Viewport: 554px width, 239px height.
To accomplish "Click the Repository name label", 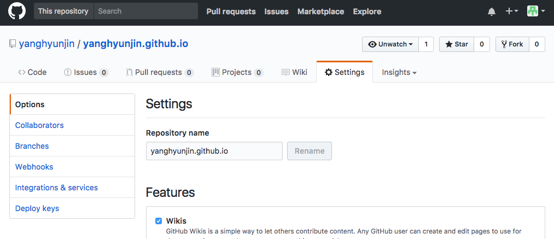I will pos(177,133).
